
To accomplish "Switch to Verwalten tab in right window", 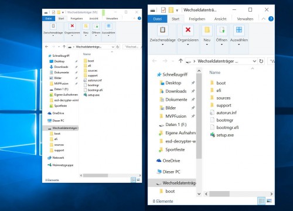I will (245, 19).
